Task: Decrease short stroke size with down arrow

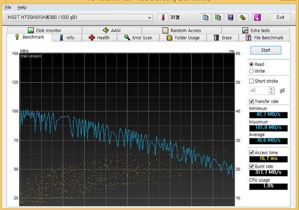Action: click(x=272, y=93)
